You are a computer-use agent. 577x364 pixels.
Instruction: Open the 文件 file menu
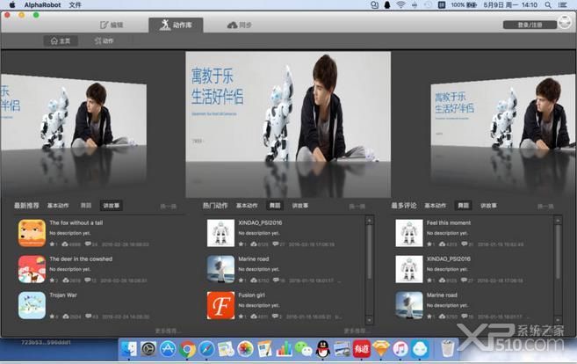75,4
